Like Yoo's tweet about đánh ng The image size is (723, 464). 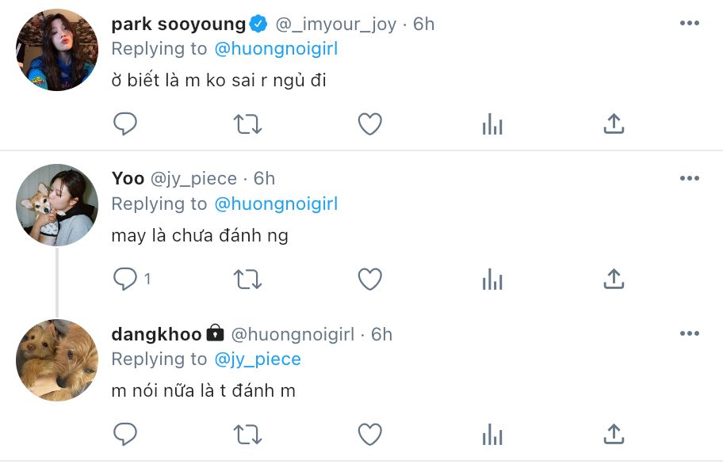(x=369, y=279)
